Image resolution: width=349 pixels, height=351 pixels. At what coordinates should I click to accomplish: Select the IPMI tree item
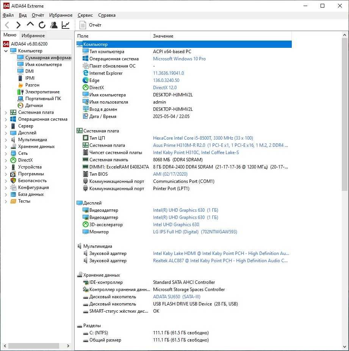pos(30,78)
